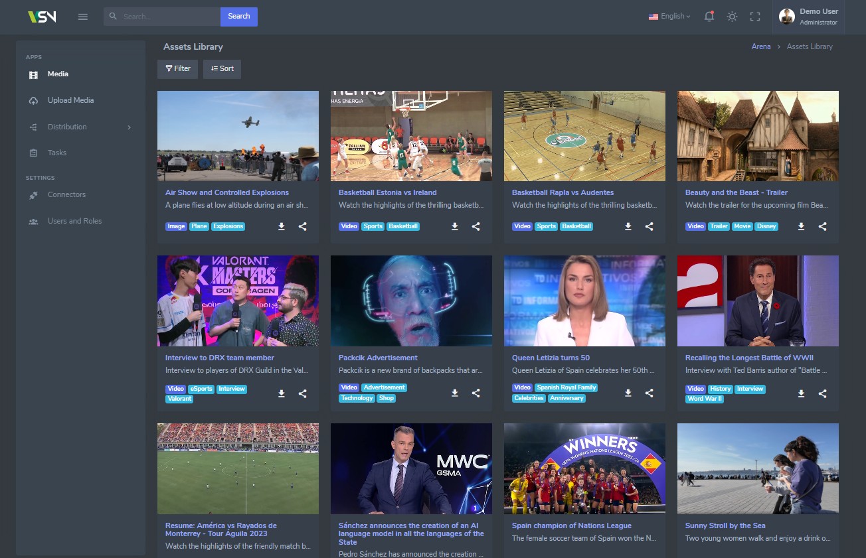This screenshot has height=558, width=866.
Task: Open the notifications bell
Action: (709, 17)
